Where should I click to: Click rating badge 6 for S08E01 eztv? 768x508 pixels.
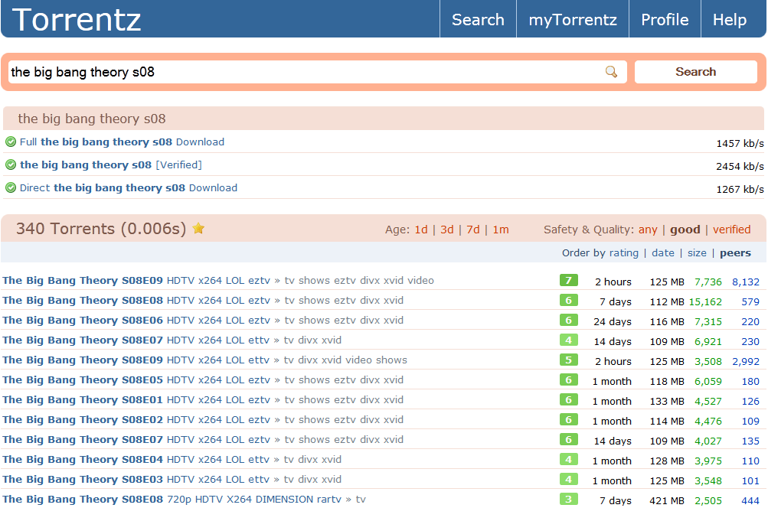(569, 400)
